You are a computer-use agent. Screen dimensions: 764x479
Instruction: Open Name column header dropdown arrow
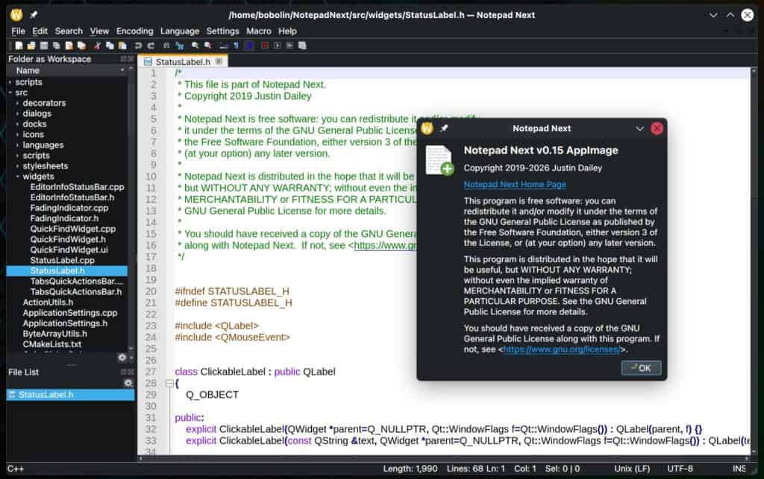tap(122, 71)
